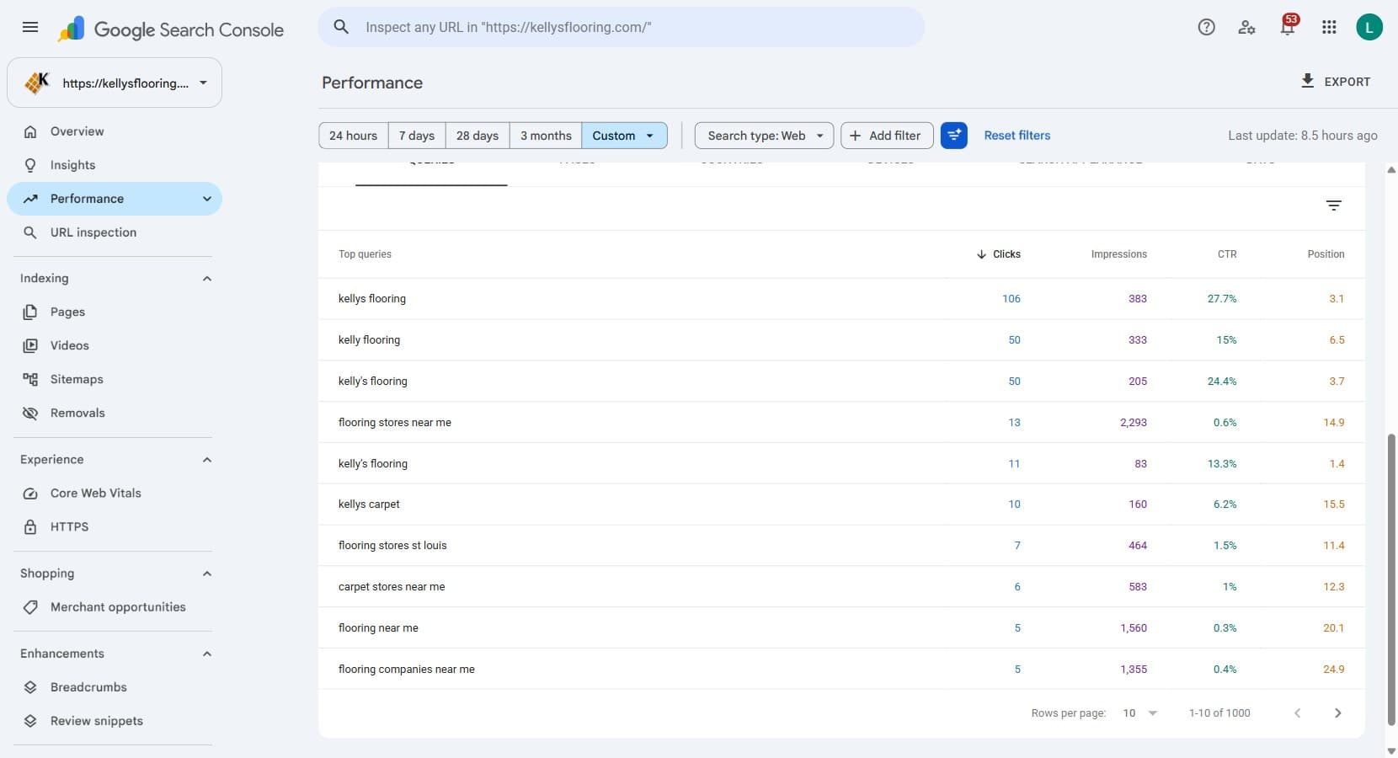Open Google apps grid
Viewport: 1398px width, 758px height.
1329,27
